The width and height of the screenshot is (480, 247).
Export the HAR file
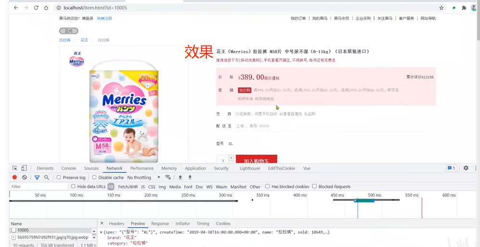pos(190,177)
